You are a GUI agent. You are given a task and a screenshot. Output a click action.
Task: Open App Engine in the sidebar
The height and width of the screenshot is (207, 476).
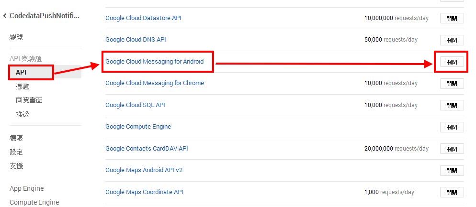click(27, 188)
